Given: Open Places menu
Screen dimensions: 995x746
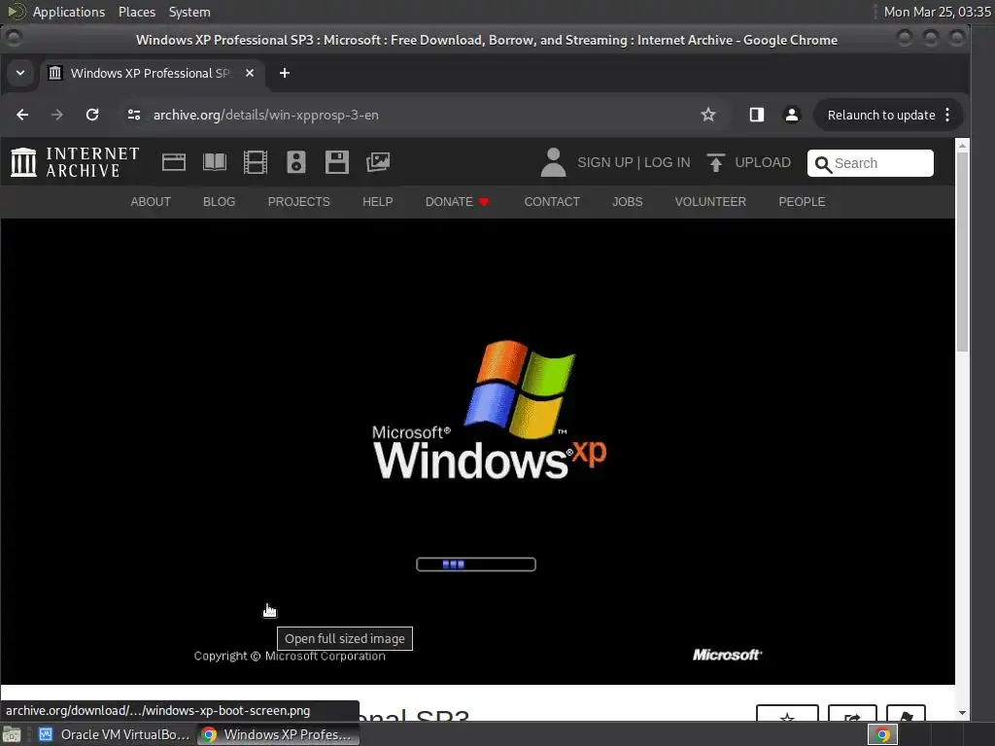Looking at the screenshot, I should [137, 12].
